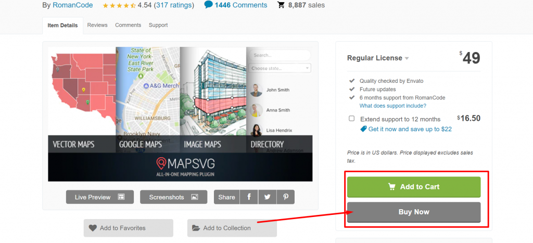Viewport: 533px width, 243px height.
Task: Open the Support tab
Action: tap(158, 25)
